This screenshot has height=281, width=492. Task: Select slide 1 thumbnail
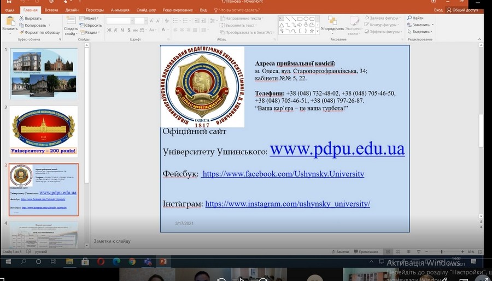pyautogui.click(x=44, y=74)
